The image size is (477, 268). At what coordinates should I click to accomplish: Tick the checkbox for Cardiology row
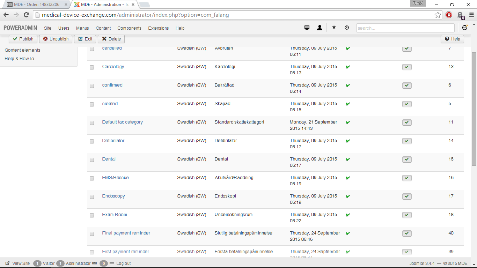(x=92, y=67)
